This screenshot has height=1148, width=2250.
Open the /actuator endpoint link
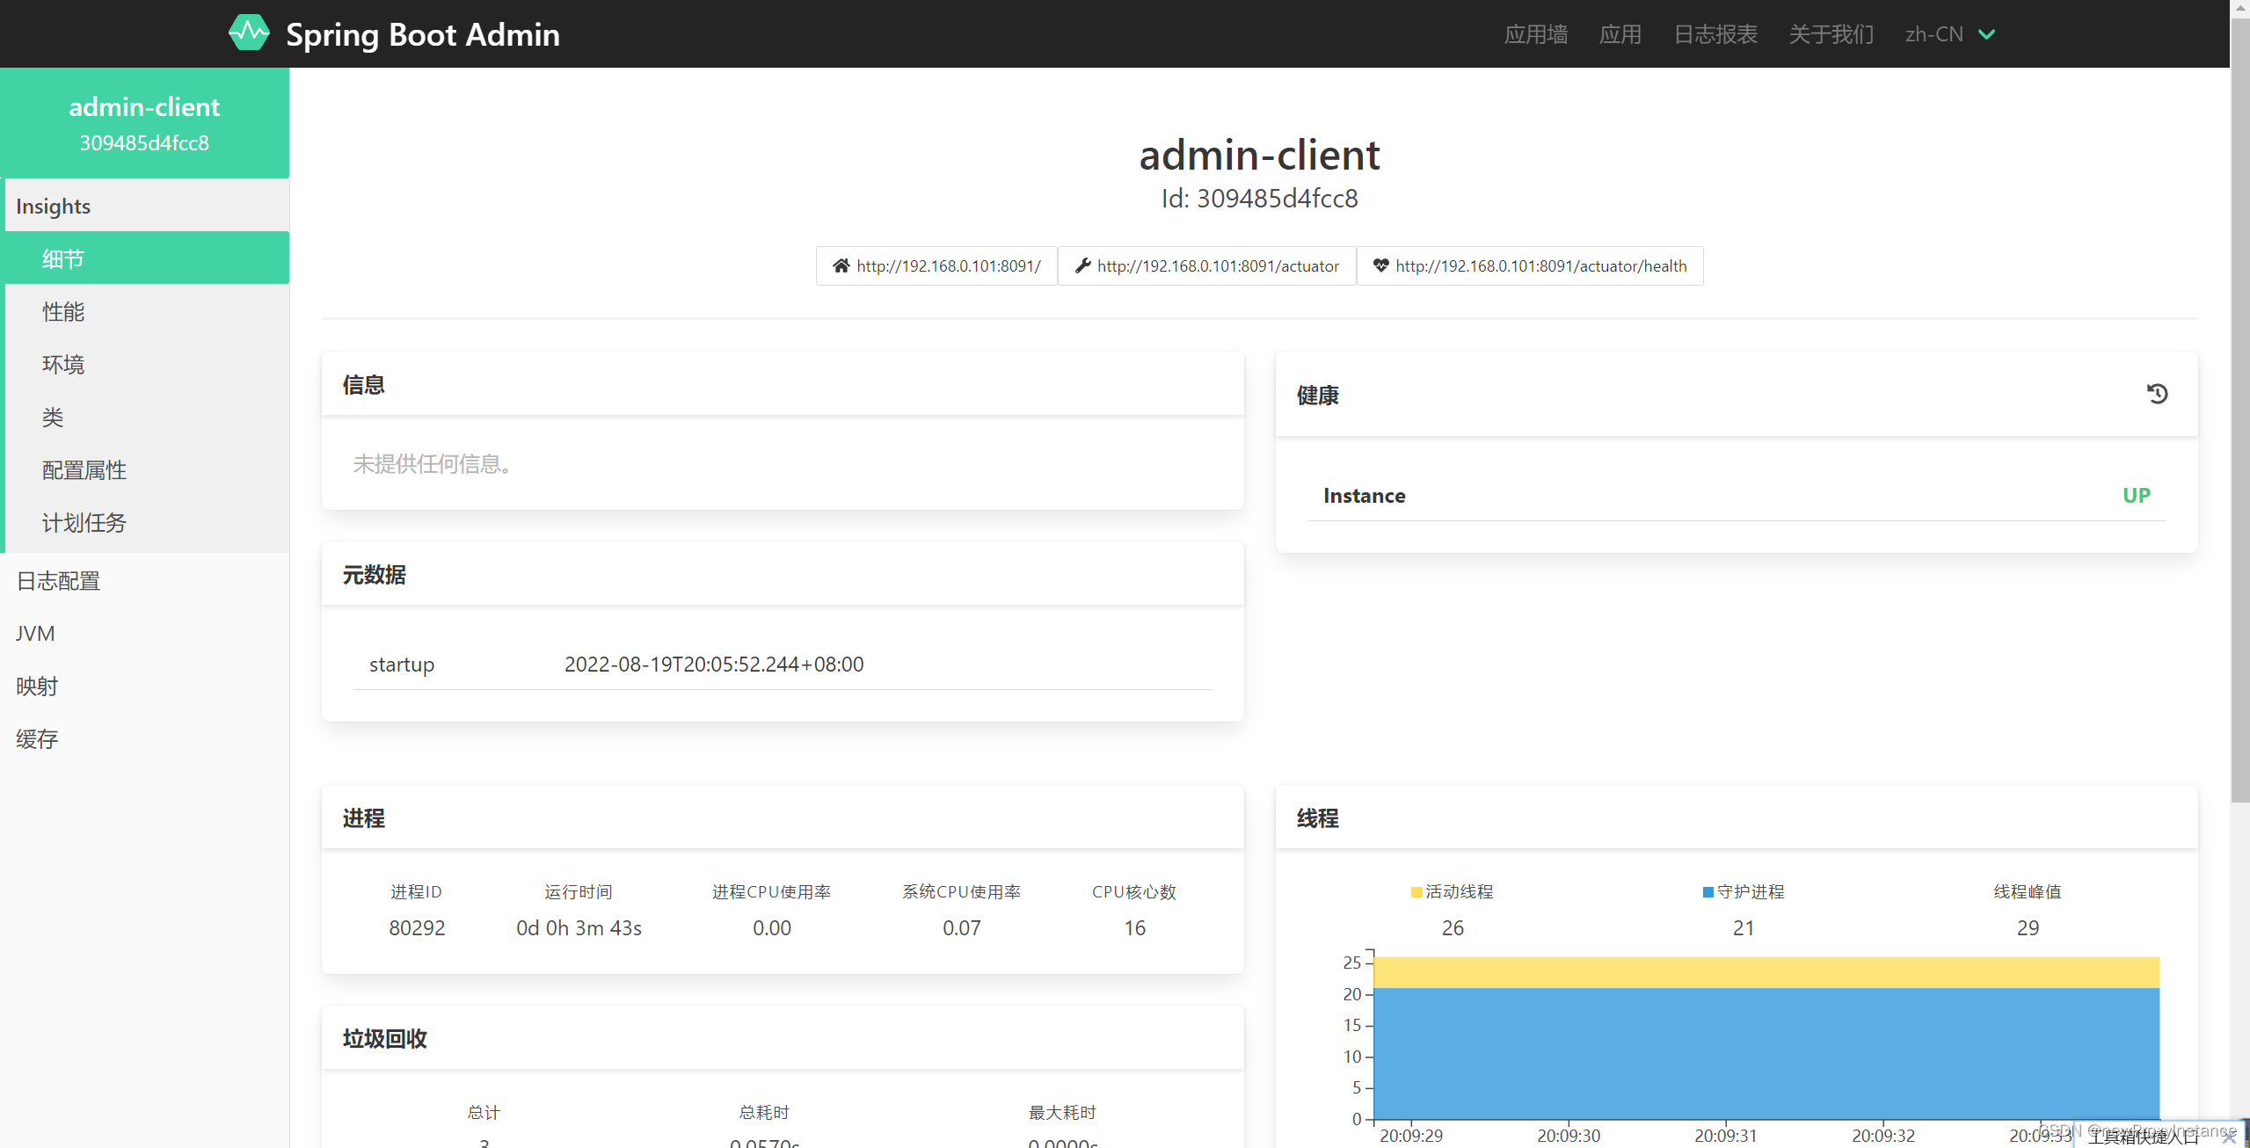(1207, 265)
